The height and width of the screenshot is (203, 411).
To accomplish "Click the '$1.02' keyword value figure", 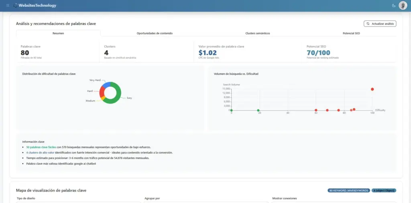I will [x=208, y=53].
